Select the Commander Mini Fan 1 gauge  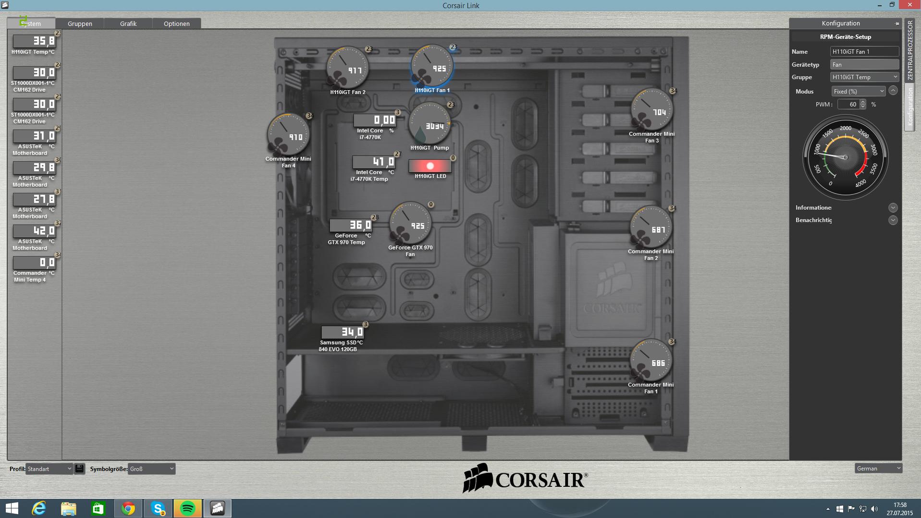(x=651, y=361)
